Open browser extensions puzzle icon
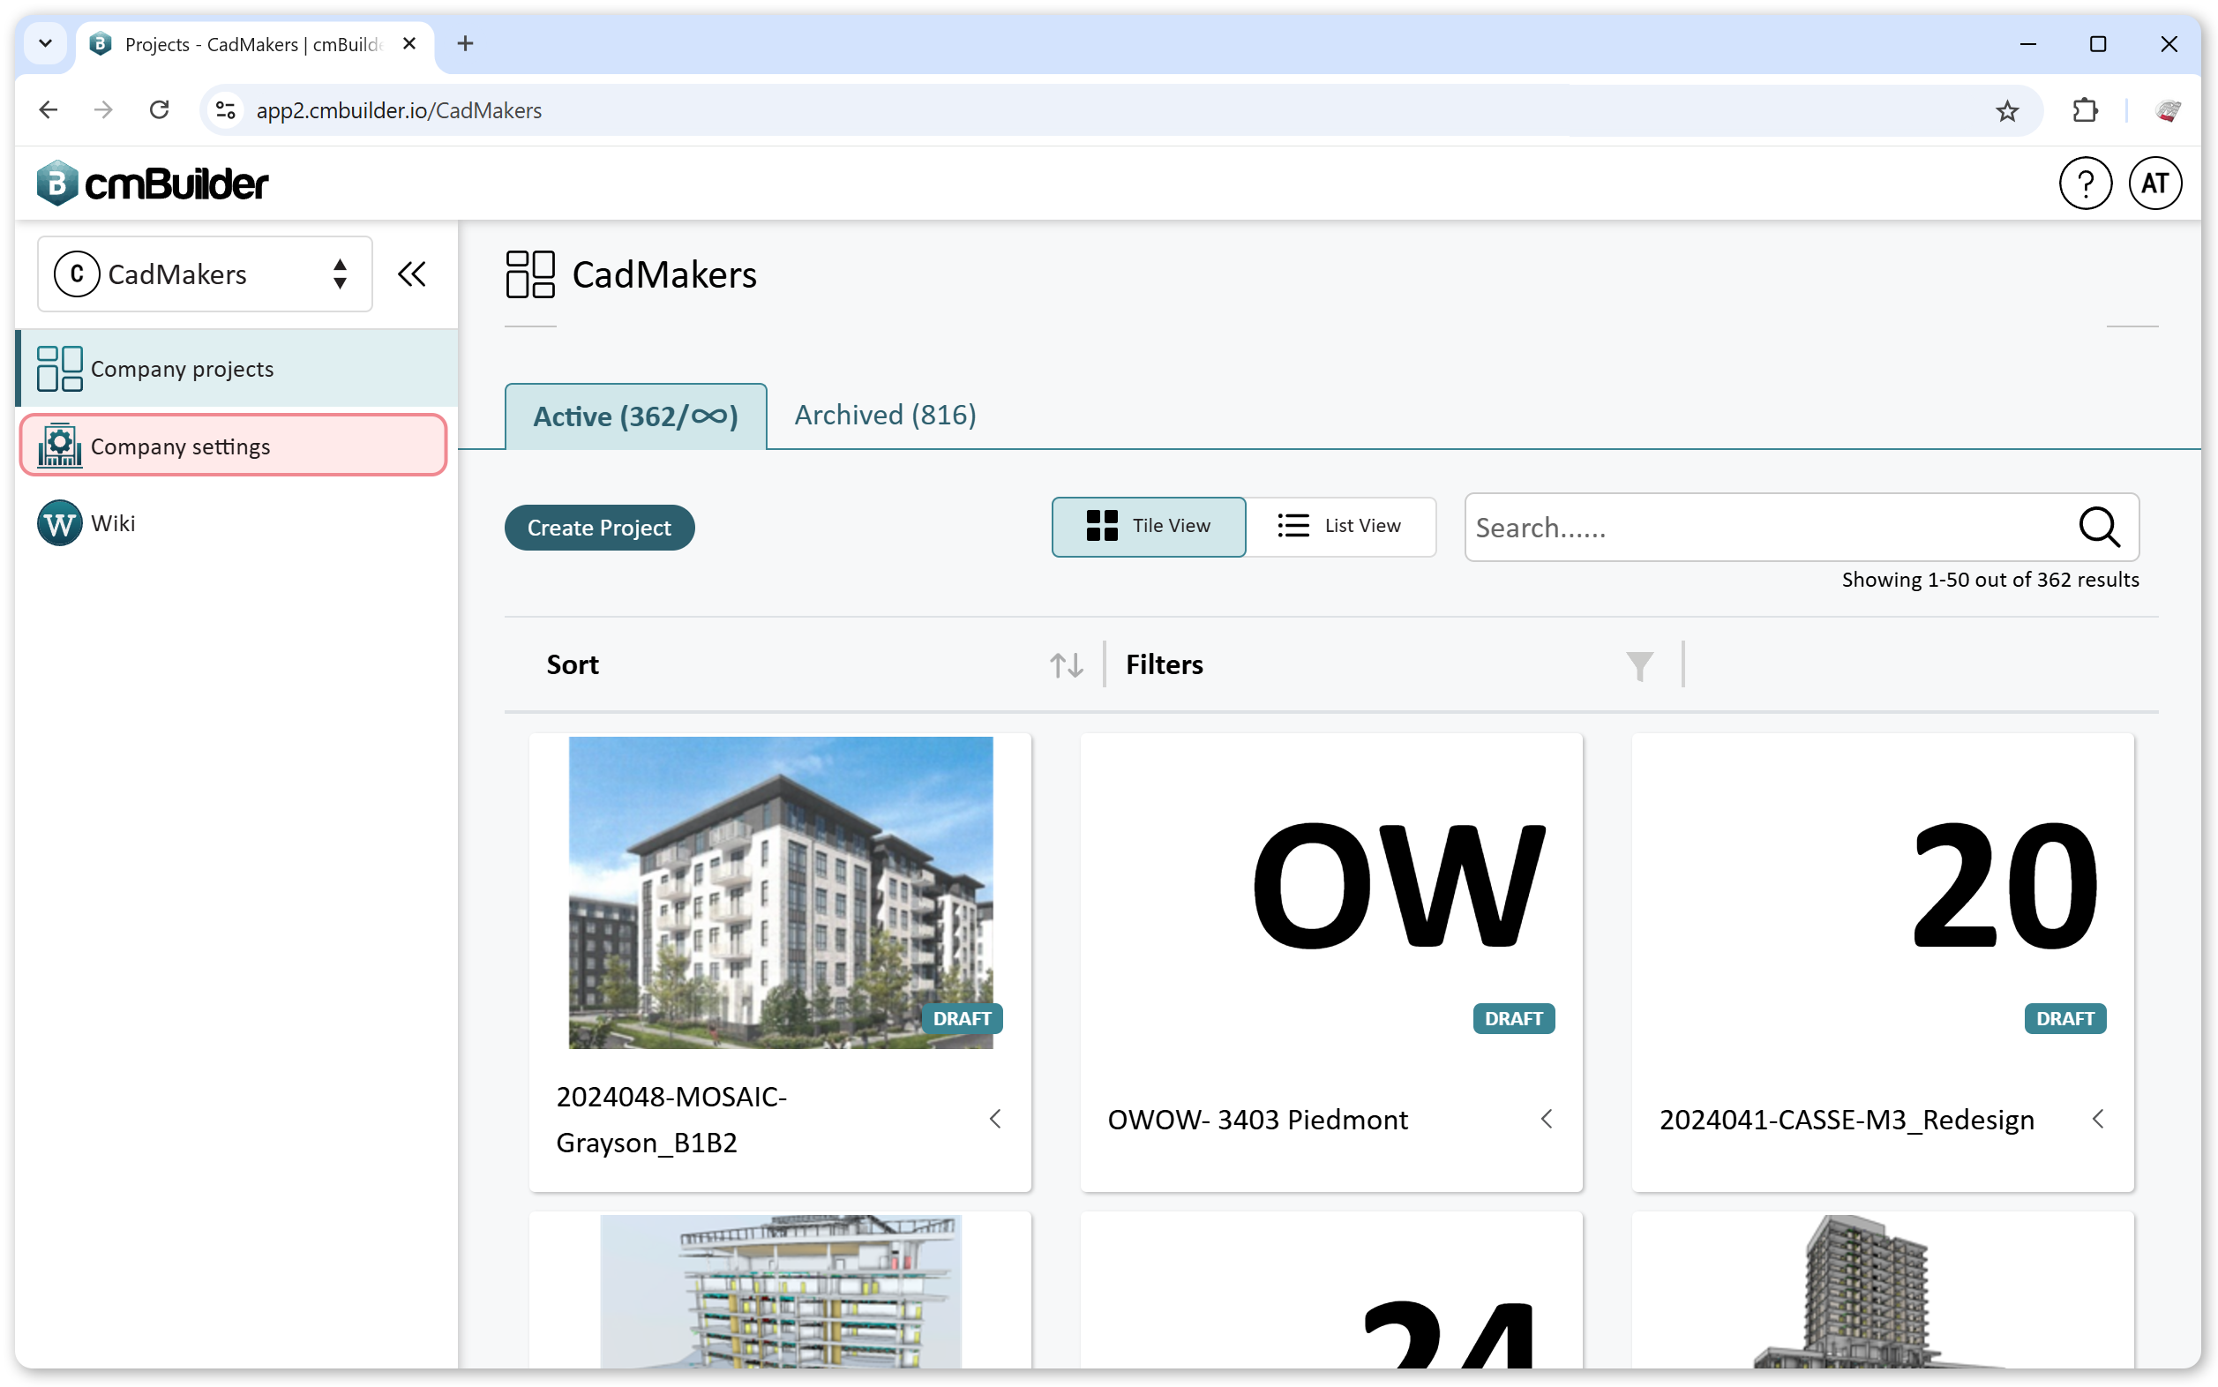This screenshot has width=2218, height=1387. (x=2084, y=110)
